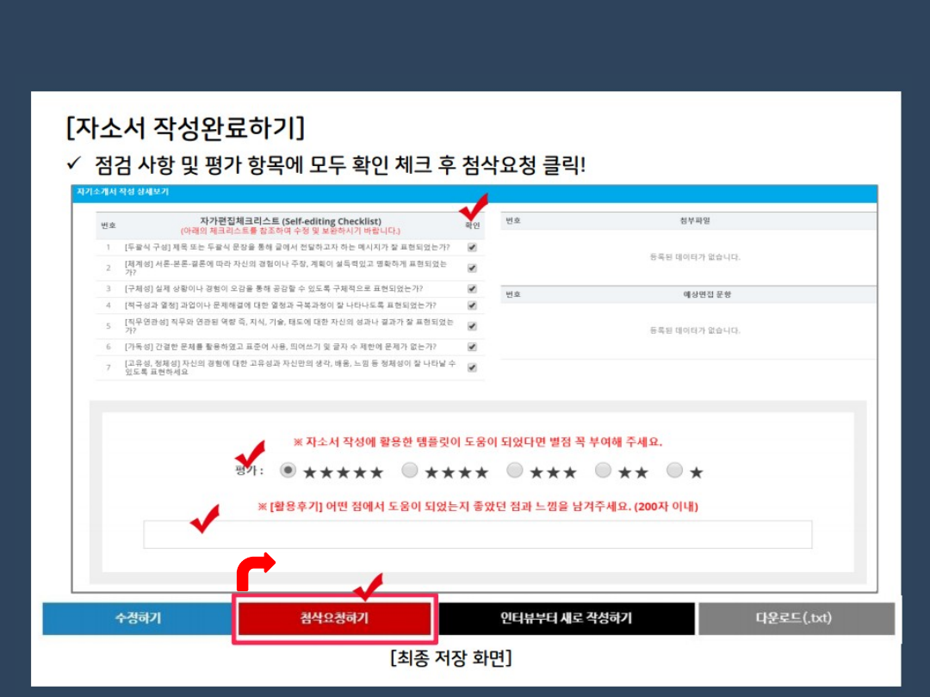The image size is (930, 697).
Task: Toggle the 직무연관성 confirmation checkbox
Action: pyautogui.click(x=472, y=326)
